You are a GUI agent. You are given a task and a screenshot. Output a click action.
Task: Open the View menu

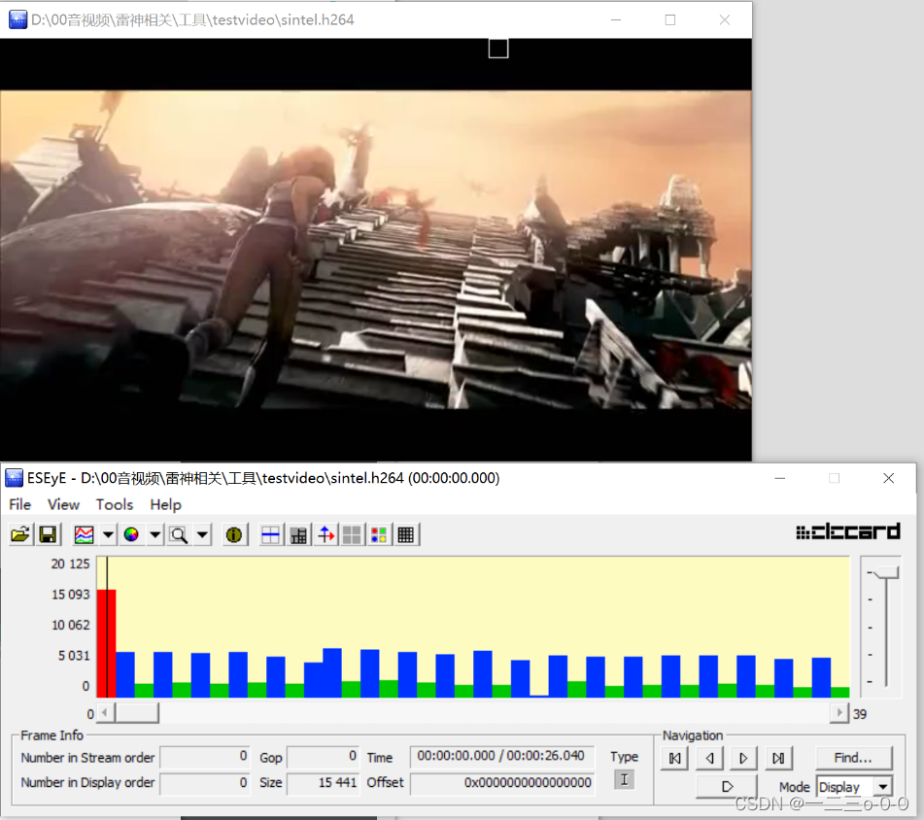click(64, 505)
